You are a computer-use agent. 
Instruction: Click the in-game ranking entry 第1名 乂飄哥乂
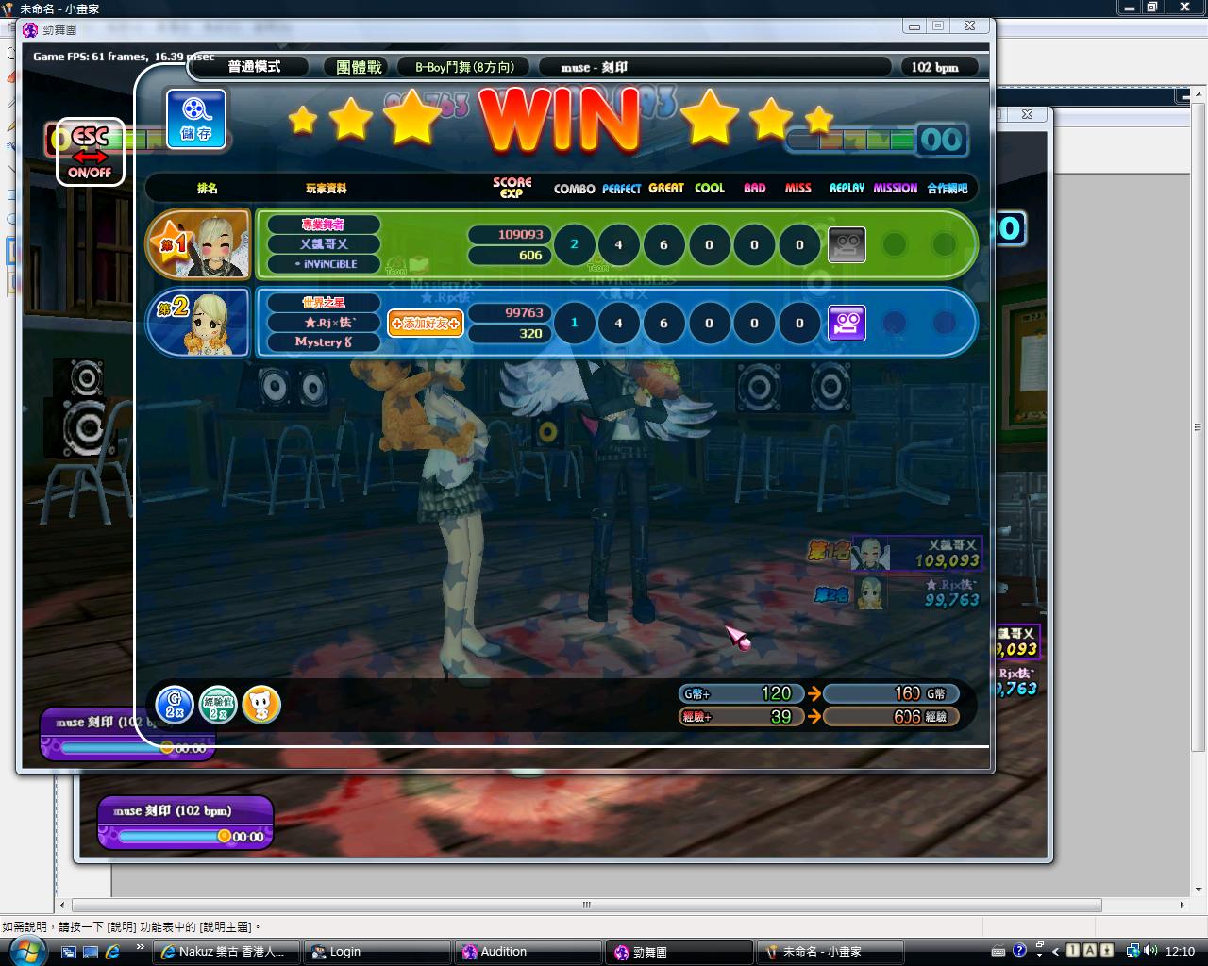(894, 553)
